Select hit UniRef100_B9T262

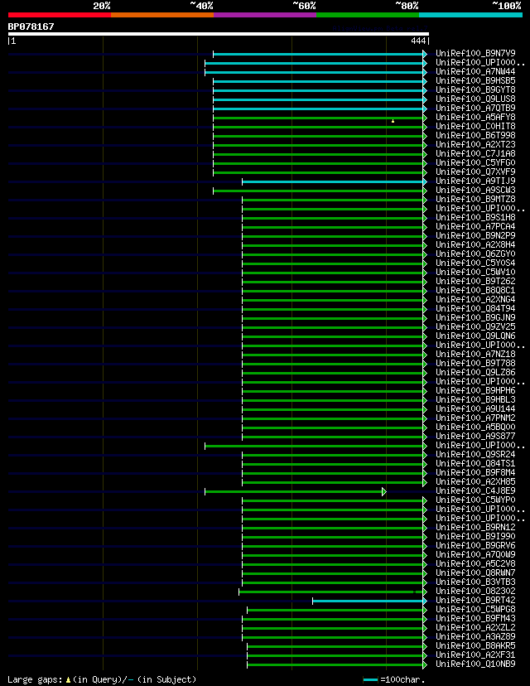click(x=475, y=282)
